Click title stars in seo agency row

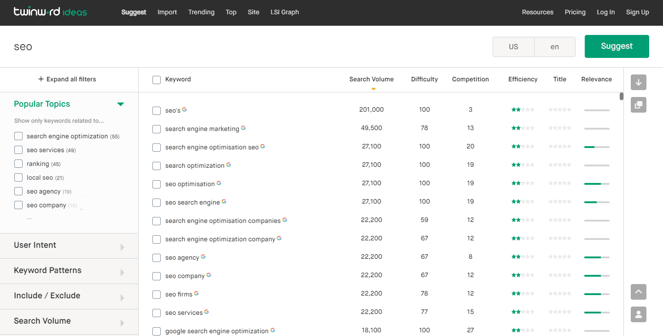[560, 257]
